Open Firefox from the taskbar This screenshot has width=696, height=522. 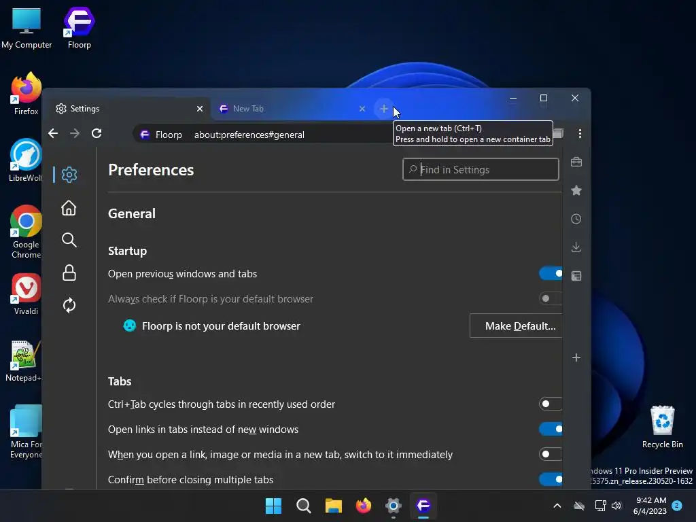pyautogui.click(x=364, y=506)
